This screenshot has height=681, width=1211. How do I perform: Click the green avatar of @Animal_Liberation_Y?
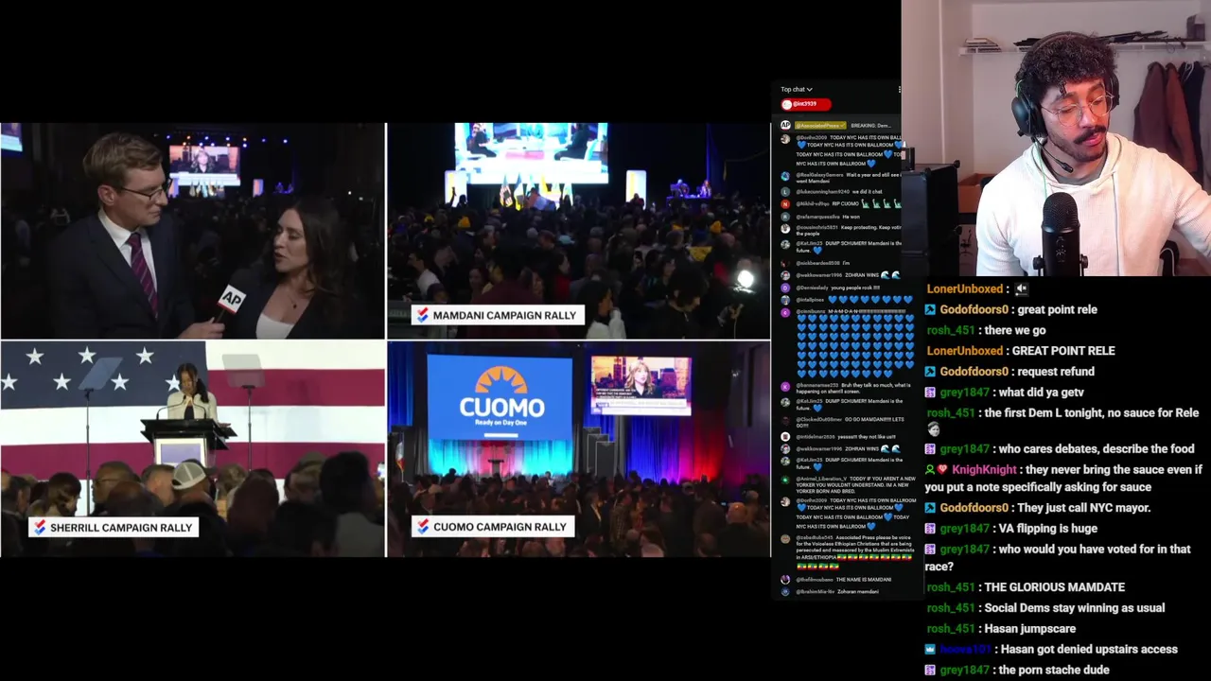pos(785,479)
